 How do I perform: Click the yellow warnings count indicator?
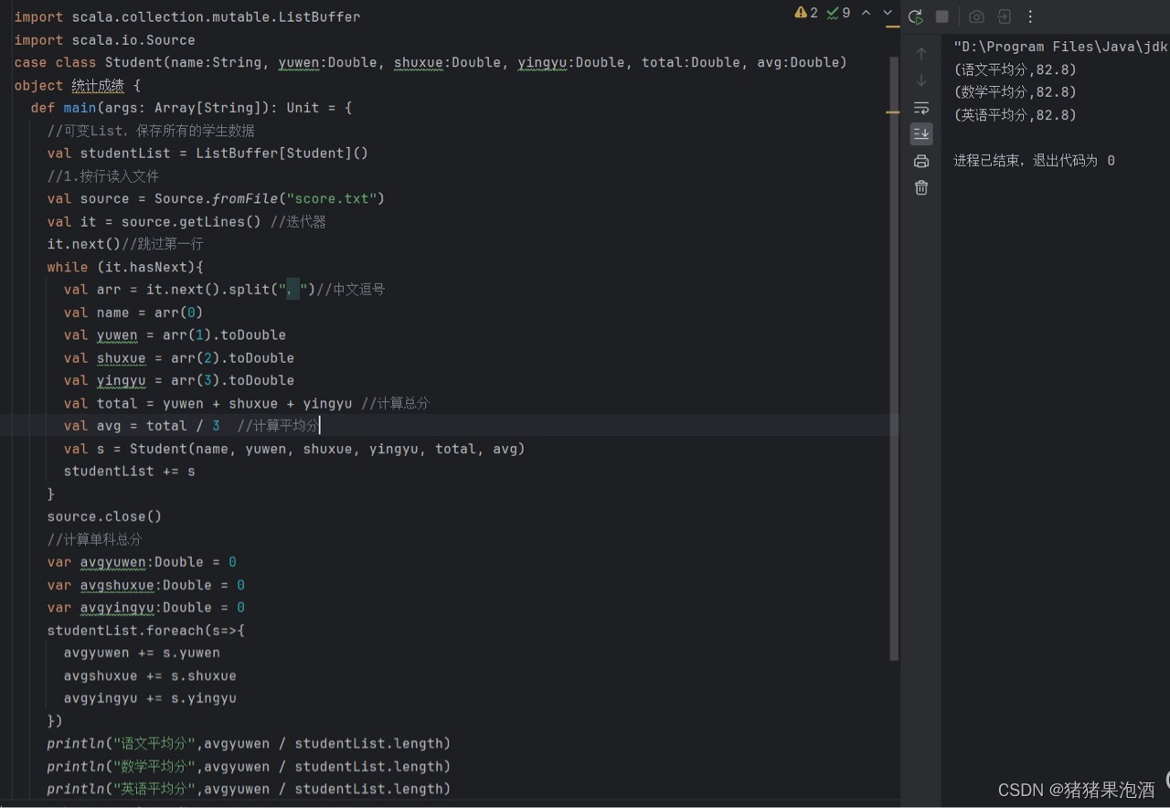pos(806,13)
